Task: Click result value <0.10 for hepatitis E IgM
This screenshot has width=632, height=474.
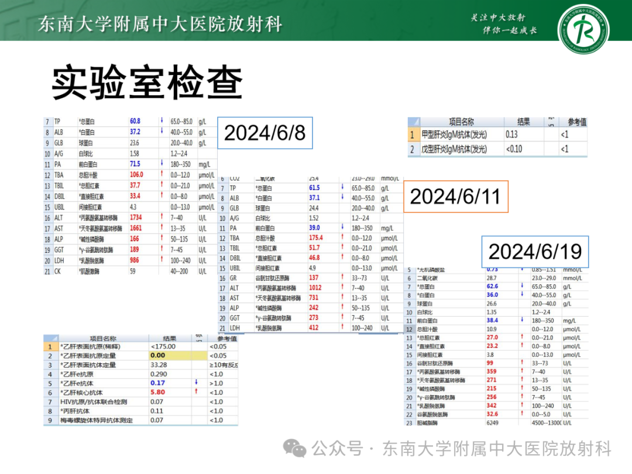Action: coord(514,149)
